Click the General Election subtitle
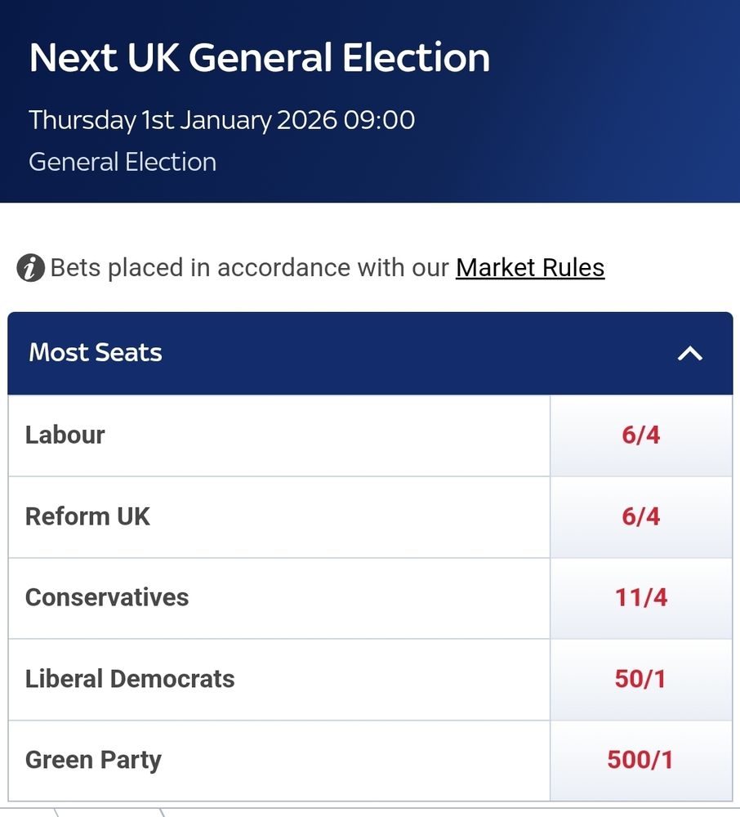The height and width of the screenshot is (817, 740). pos(123,162)
